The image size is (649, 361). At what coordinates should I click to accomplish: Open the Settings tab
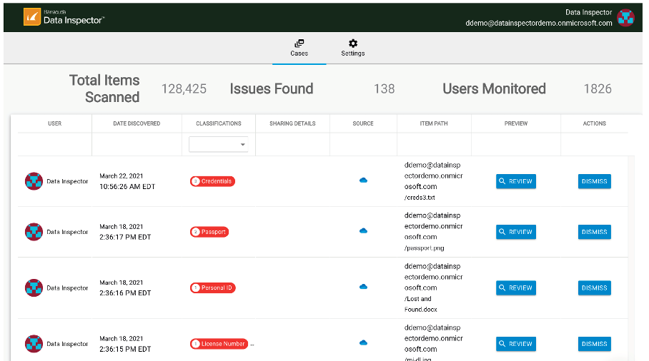click(x=352, y=48)
